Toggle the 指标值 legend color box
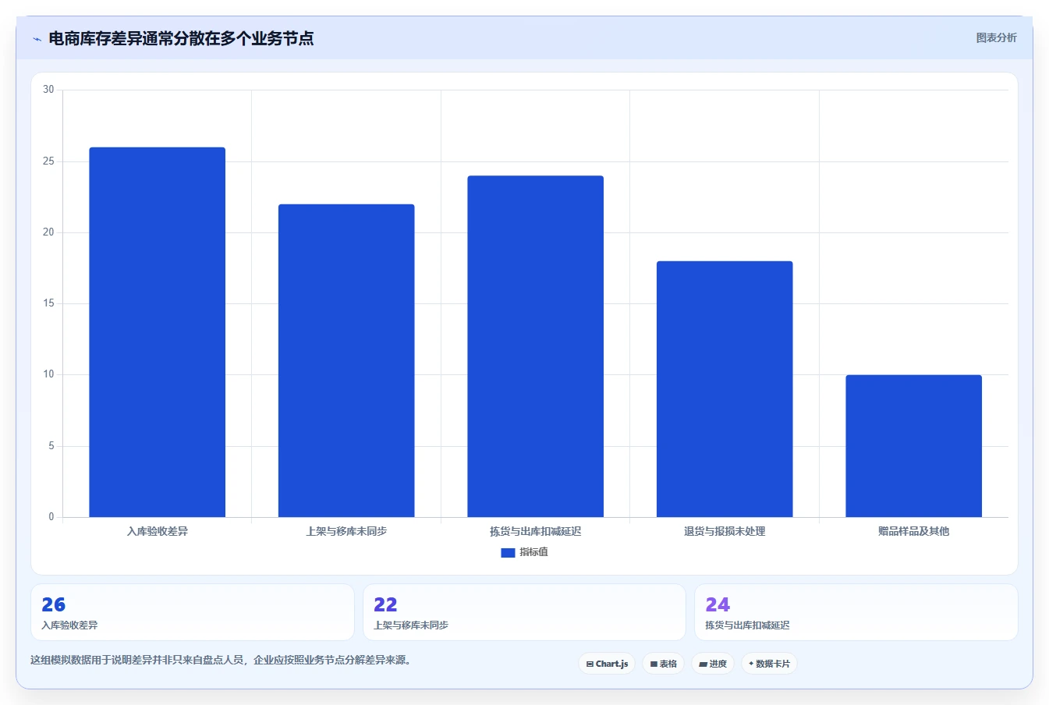The width and height of the screenshot is (1049, 705). pyautogui.click(x=508, y=552)
